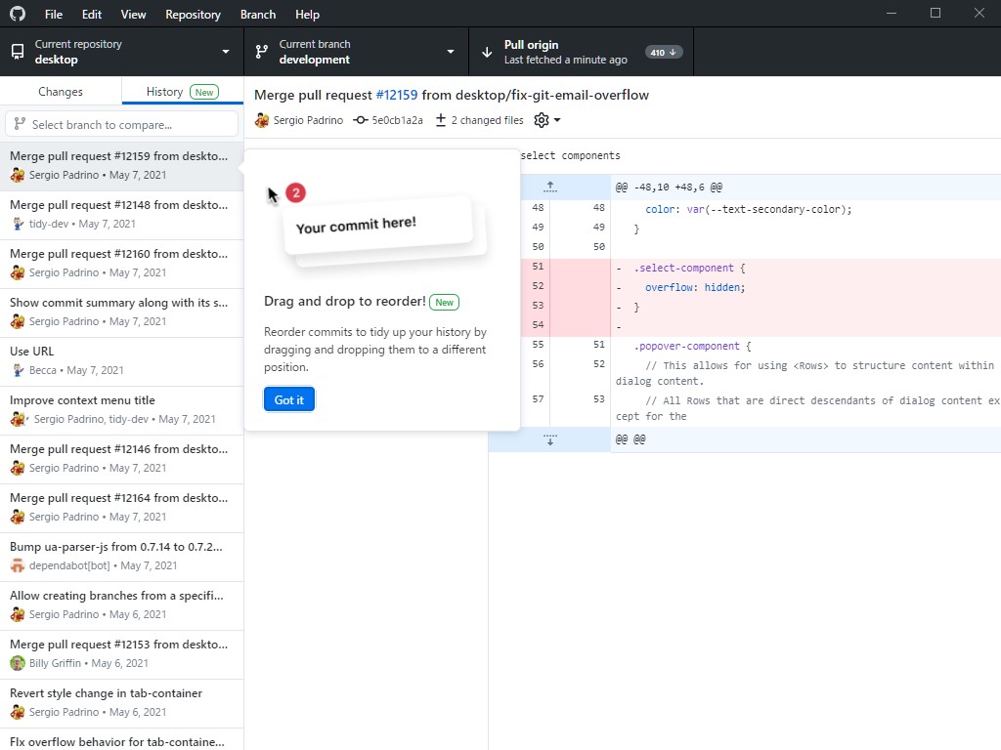Click the changed files icon

pyautogui.click(x=441, y=120)
